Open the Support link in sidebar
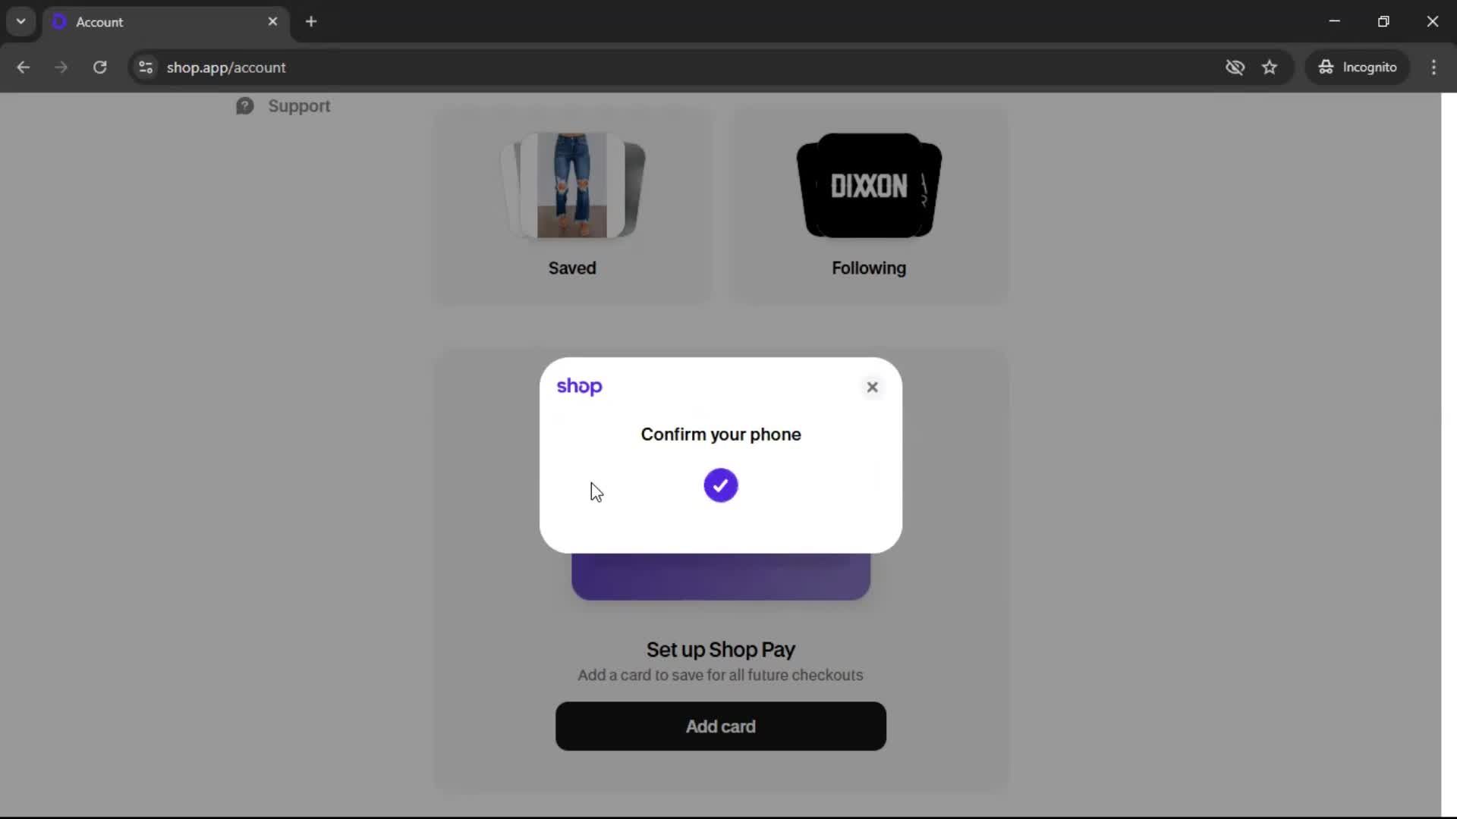This screenshot has height=819, width=1457. 299,106
